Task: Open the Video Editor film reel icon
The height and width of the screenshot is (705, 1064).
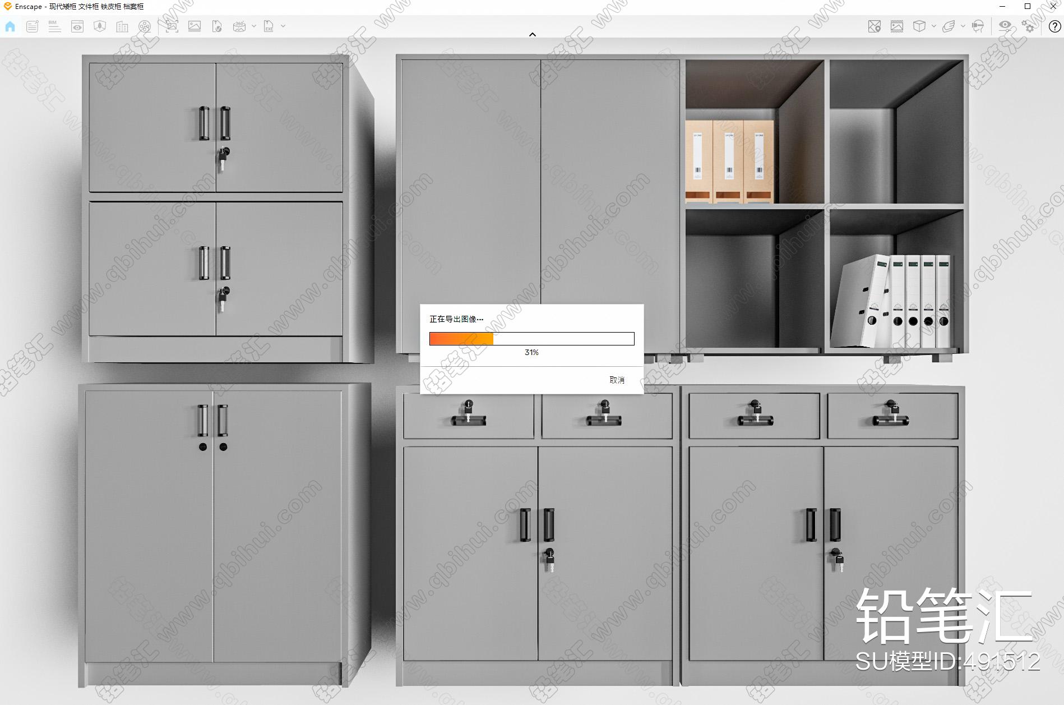Action: (145, 26)
